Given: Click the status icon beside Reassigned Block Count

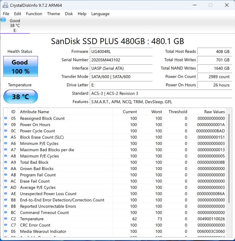Looking at the screenshot, I should point(6,118).
